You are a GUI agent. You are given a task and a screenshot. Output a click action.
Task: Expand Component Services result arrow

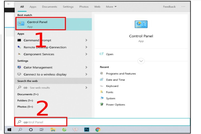(x=86, y=54)
